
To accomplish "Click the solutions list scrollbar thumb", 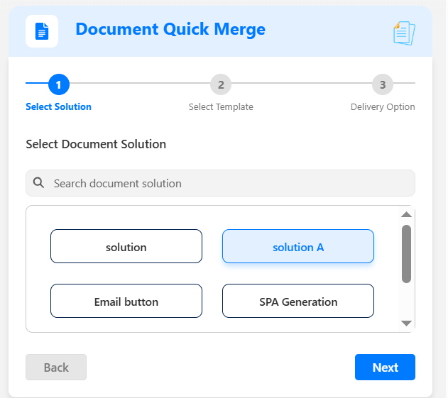I will coord(406,254).
